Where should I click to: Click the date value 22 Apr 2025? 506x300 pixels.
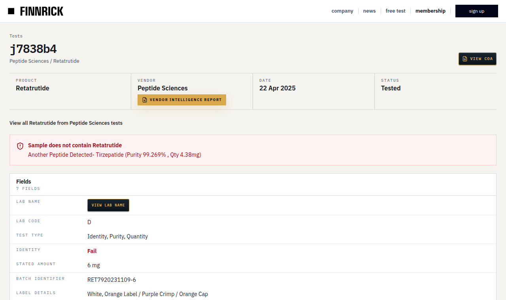click(x=278, y=88)
